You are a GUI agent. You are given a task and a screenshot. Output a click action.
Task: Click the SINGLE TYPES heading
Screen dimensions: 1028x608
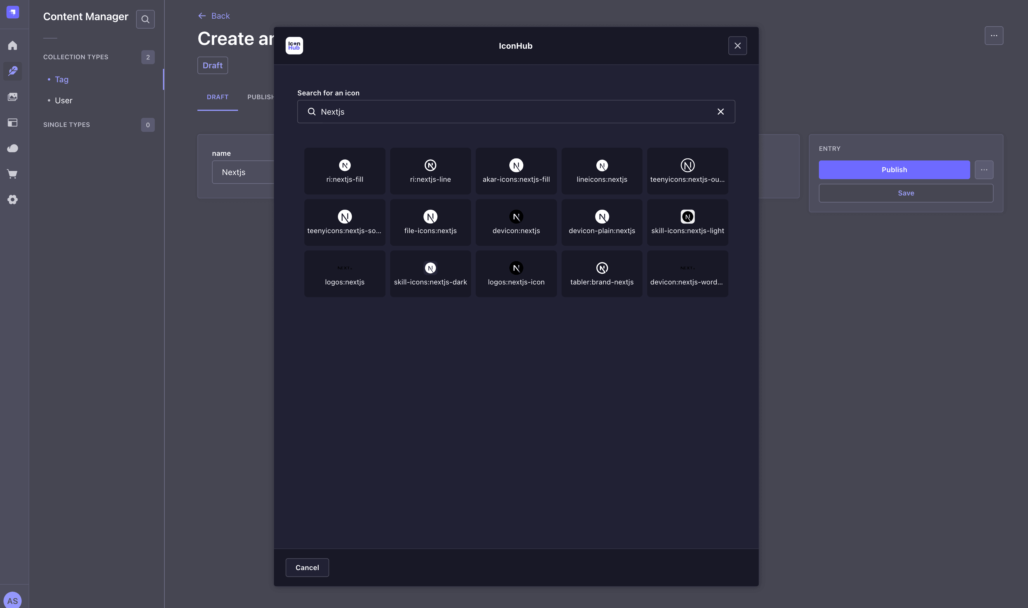(x=66, y=125)
